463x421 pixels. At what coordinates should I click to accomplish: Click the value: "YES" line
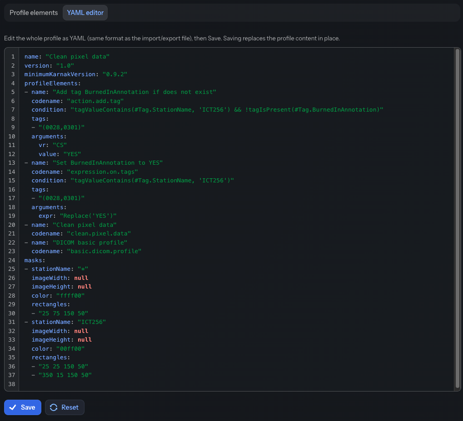[60, 154]
